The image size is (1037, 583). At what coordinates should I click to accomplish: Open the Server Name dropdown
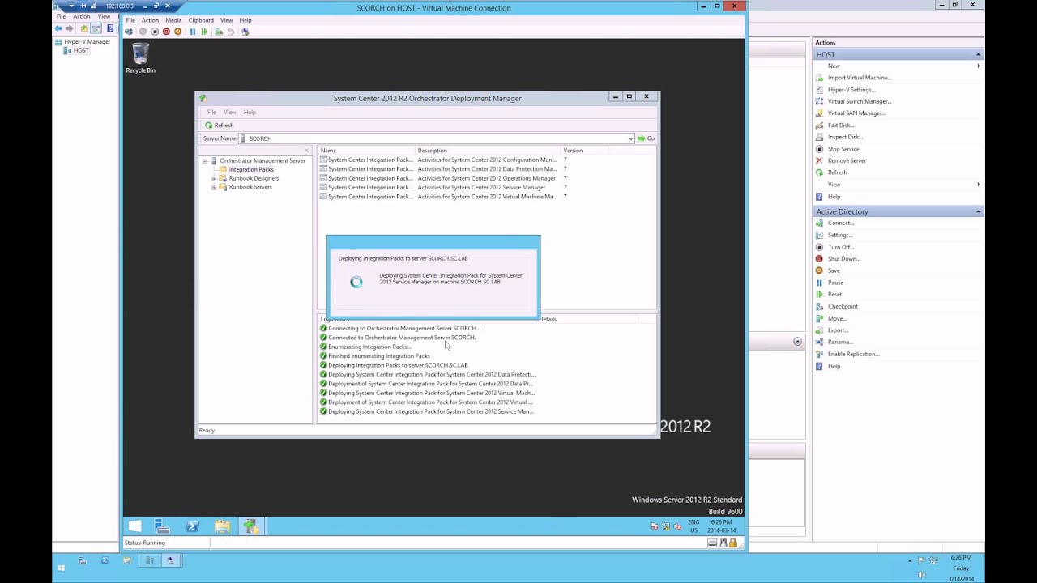coord(631,138)
